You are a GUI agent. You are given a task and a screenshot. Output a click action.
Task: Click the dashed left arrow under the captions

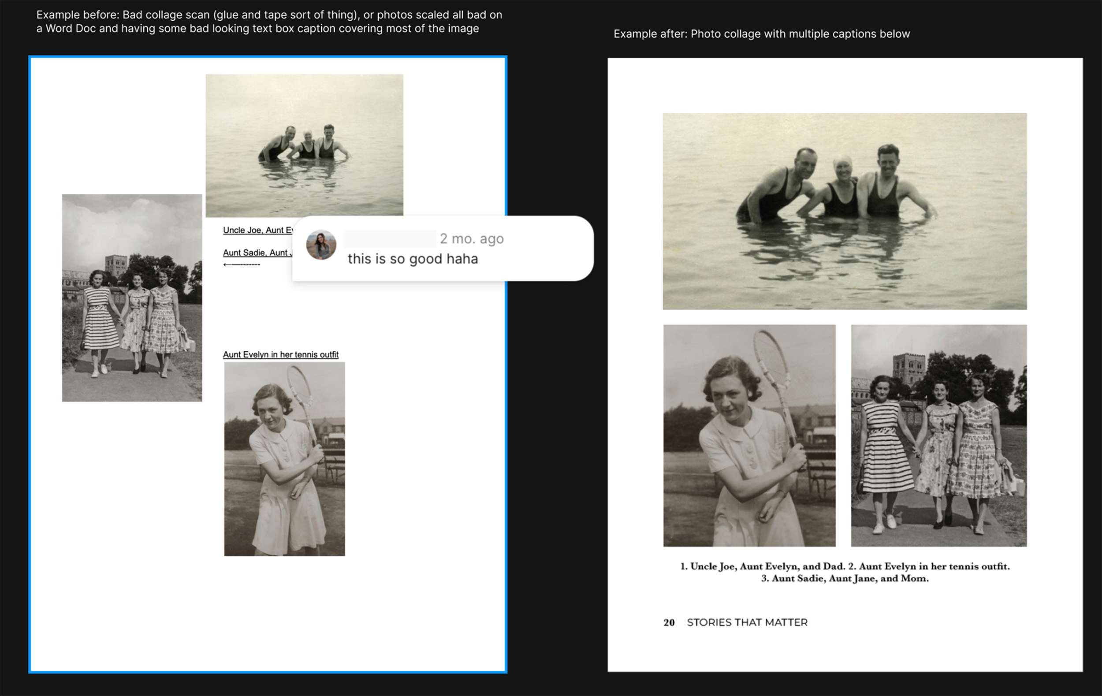coord(241,264)
